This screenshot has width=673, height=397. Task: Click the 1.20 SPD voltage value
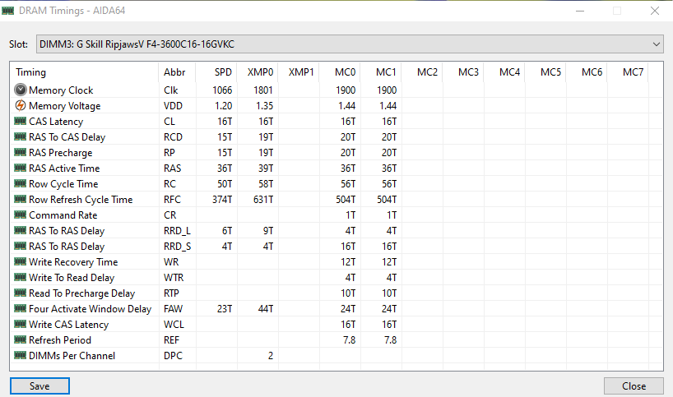tap(223, 105)
